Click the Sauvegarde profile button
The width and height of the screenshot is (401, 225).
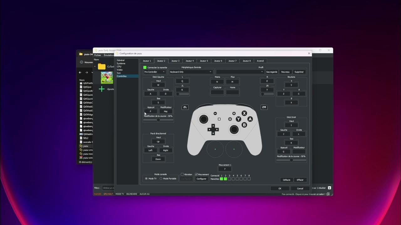(272, 72)
